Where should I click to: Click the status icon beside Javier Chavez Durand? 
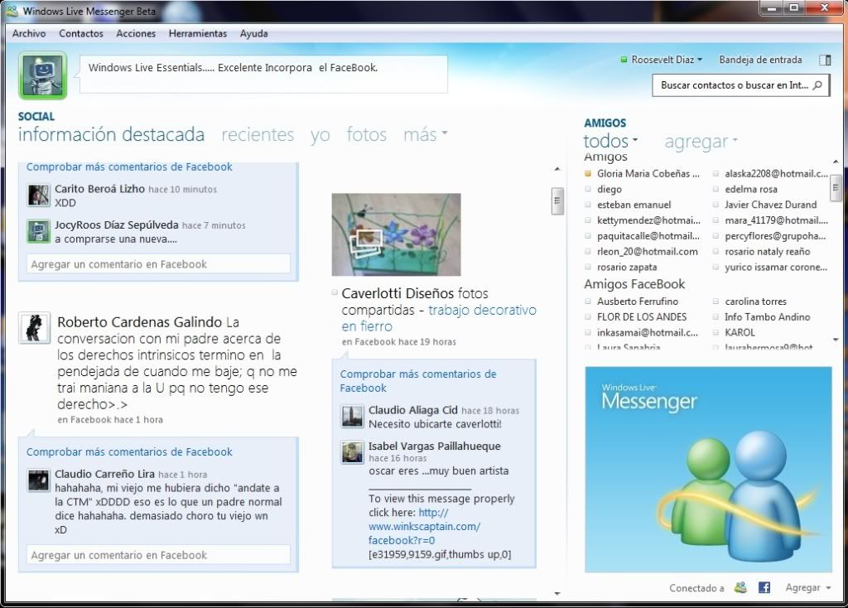[715, 205]
